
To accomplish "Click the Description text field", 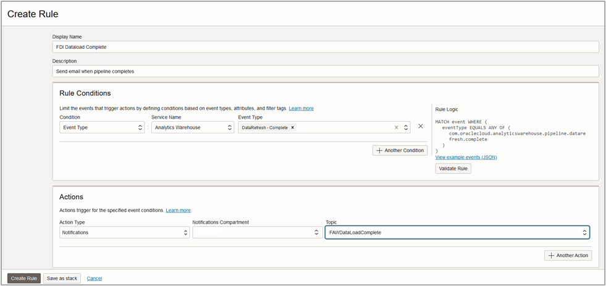I will tap(326, 71).
